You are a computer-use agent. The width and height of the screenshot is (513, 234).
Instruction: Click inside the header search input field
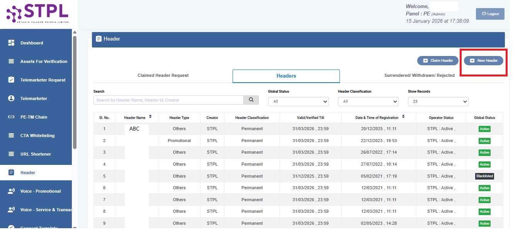click(168, 100)
